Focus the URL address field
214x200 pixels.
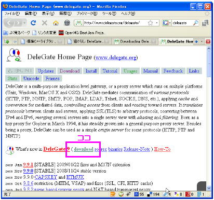click(x=115, y=23)
